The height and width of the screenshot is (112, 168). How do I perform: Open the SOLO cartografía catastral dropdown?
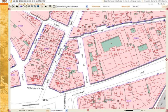pyautogui.click(x=72, y=6)
